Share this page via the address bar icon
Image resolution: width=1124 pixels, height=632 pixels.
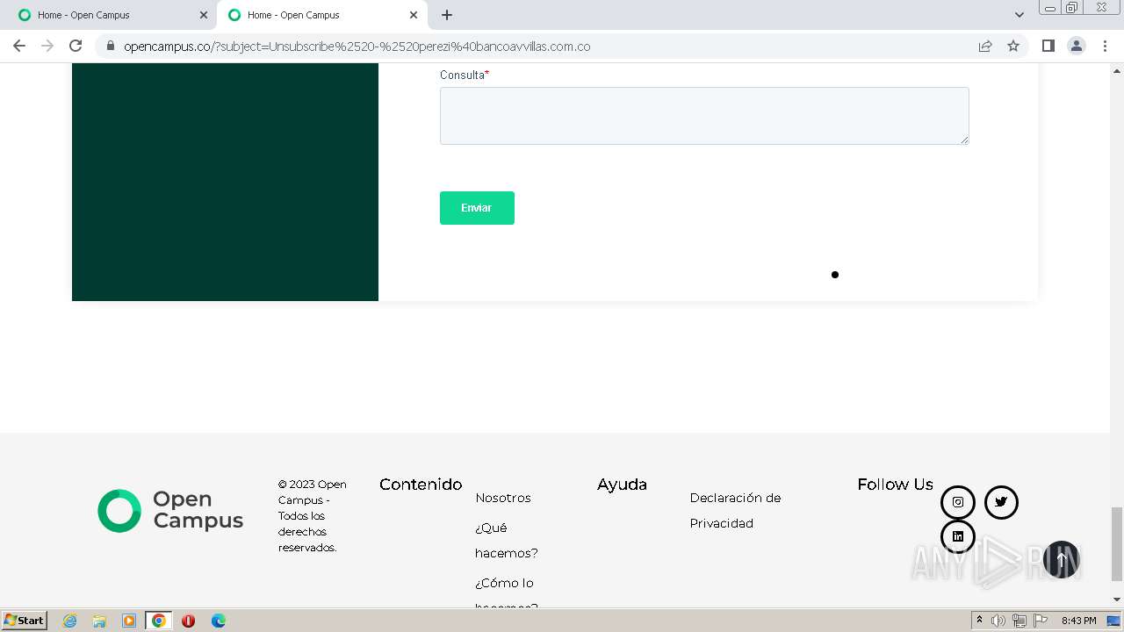[x=985, y=46]
